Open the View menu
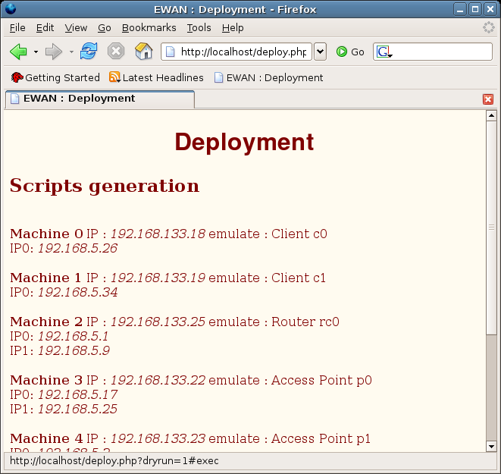 pos(76,28)
